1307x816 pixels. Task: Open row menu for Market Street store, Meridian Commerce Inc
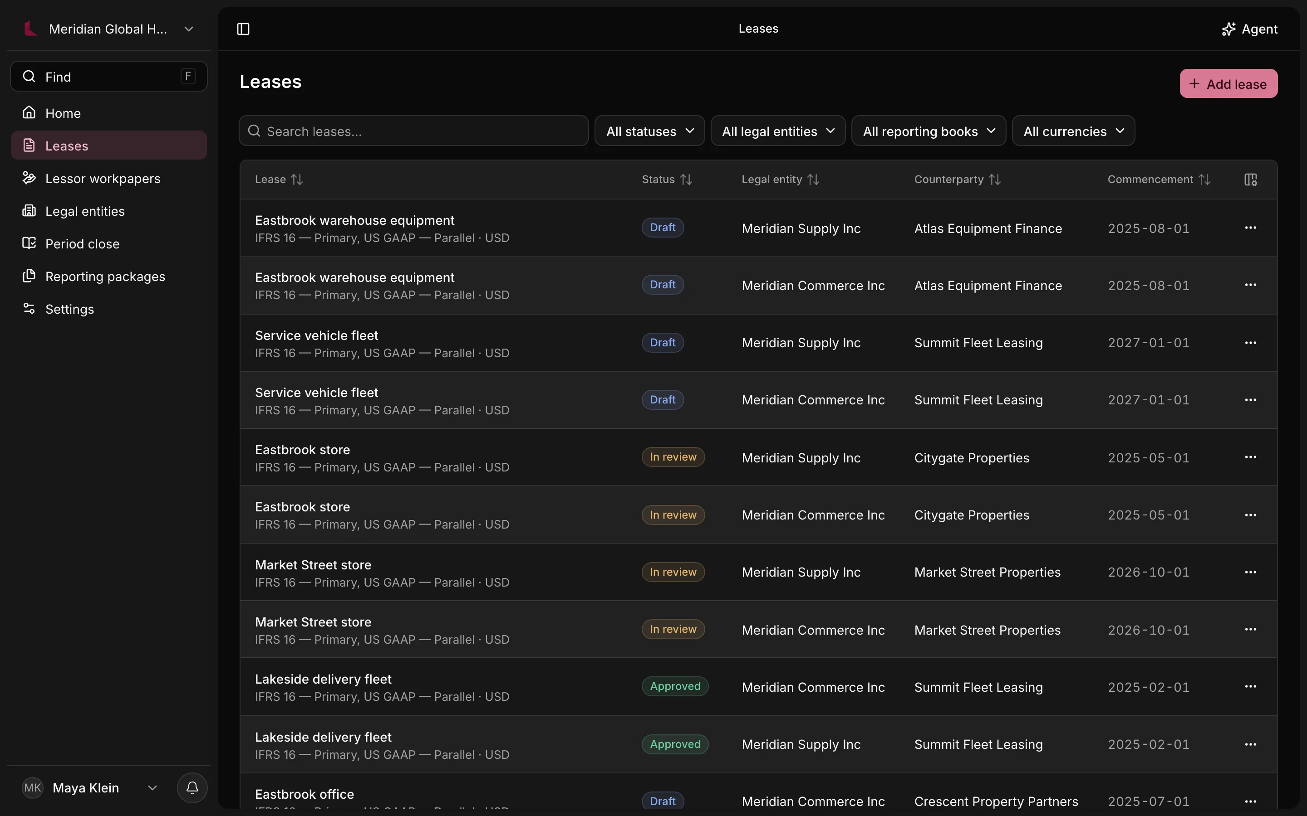(1250, 629)
